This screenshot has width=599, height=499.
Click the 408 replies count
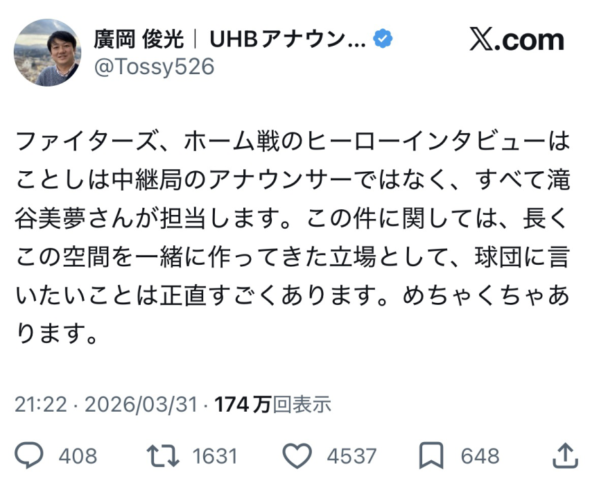pos(78,456)
